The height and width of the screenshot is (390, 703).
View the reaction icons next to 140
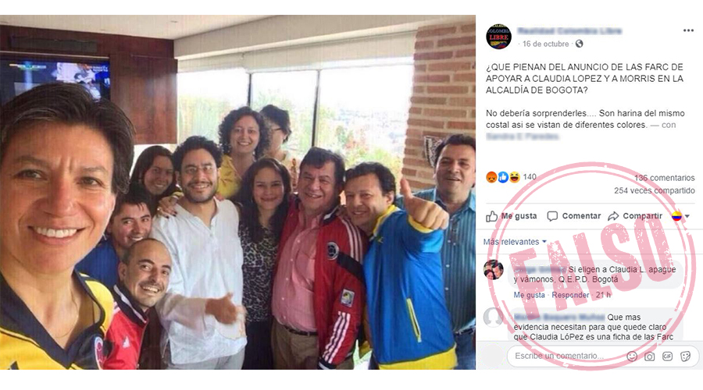point(502,177)
